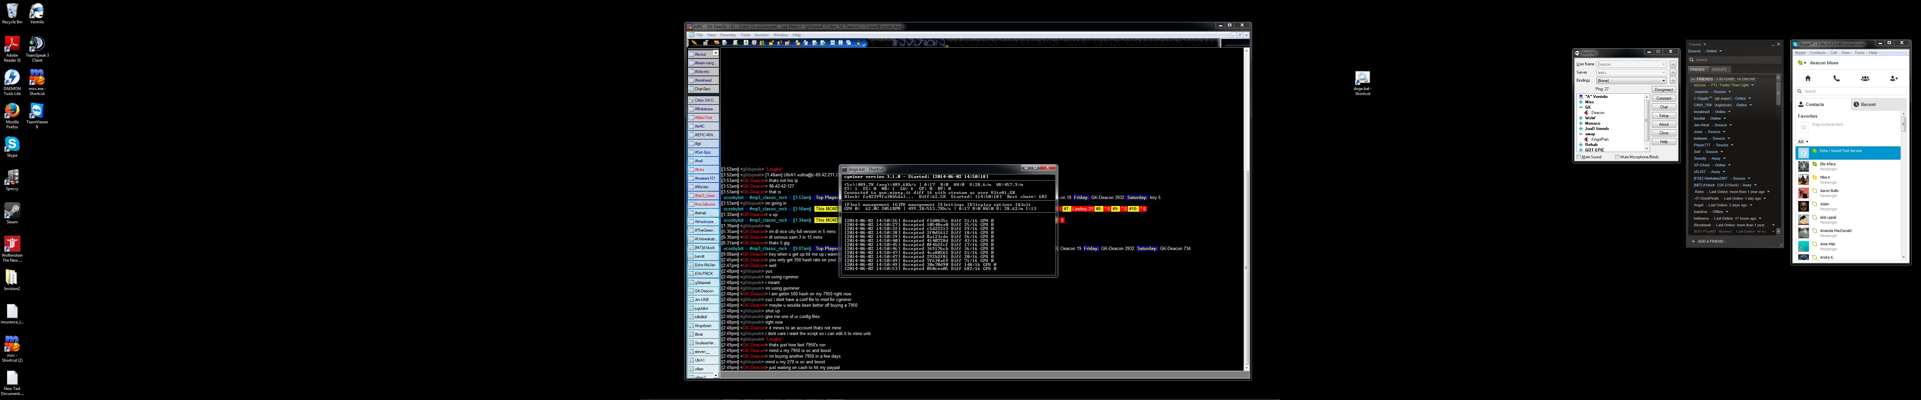Click the Skype search field

click(1851, 92)
